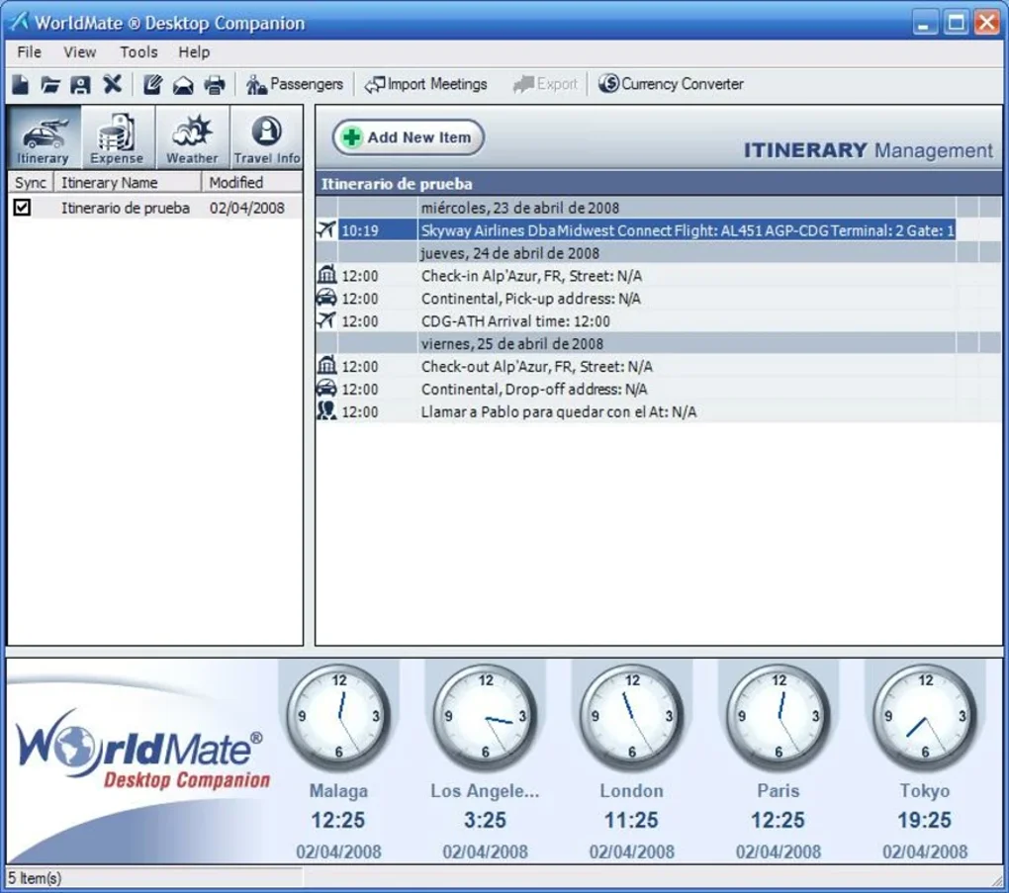The height and width of the screenshot is (893, 1009).
Task: Open the Help menu
Action: 194,52
